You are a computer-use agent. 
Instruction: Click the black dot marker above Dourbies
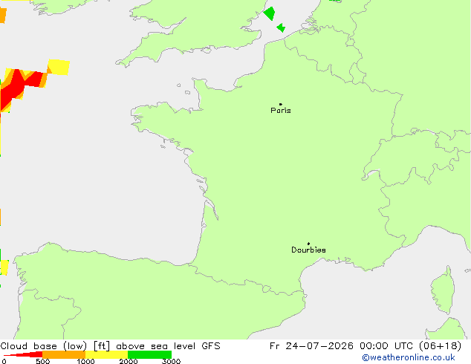pos(308,244)
